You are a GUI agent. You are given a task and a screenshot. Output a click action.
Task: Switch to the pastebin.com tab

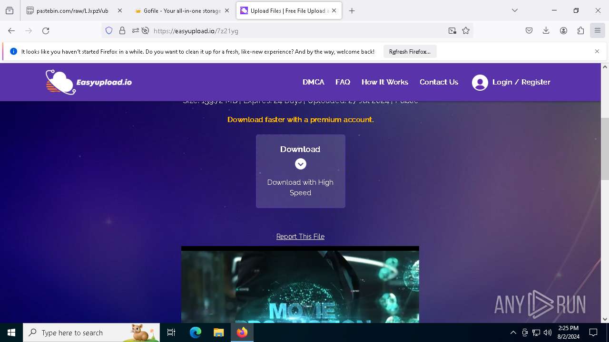(x=74, y=10)
